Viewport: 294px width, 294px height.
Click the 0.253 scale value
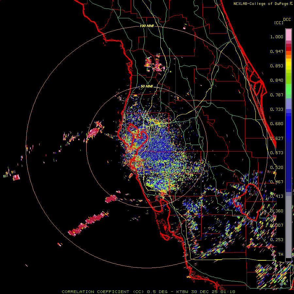[x=277, y=240]
